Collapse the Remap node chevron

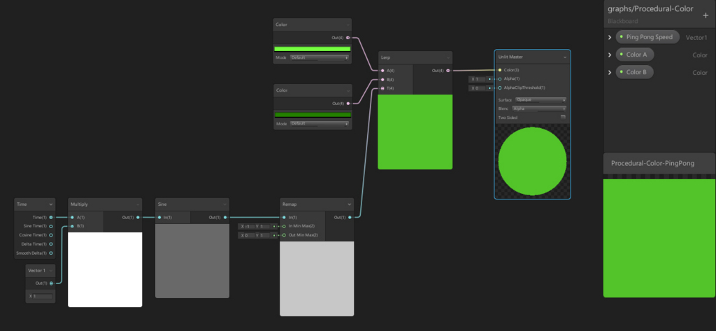[x=350, y=204]
